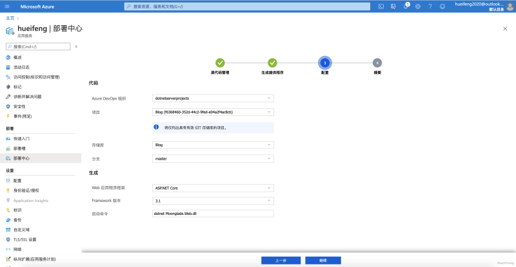Open the directory and subscription filter icon
This screenshot has height=267, width=516.
click(393, 6)
